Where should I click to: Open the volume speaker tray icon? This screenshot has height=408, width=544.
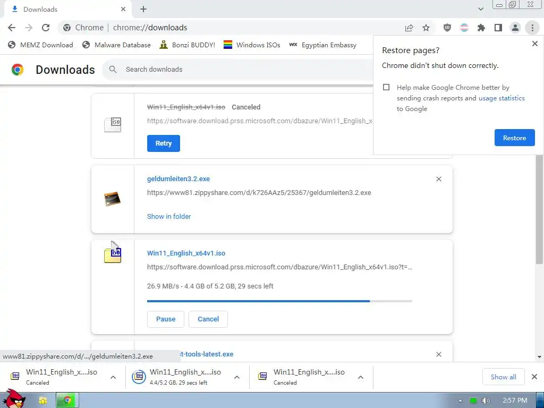(486, 401)
